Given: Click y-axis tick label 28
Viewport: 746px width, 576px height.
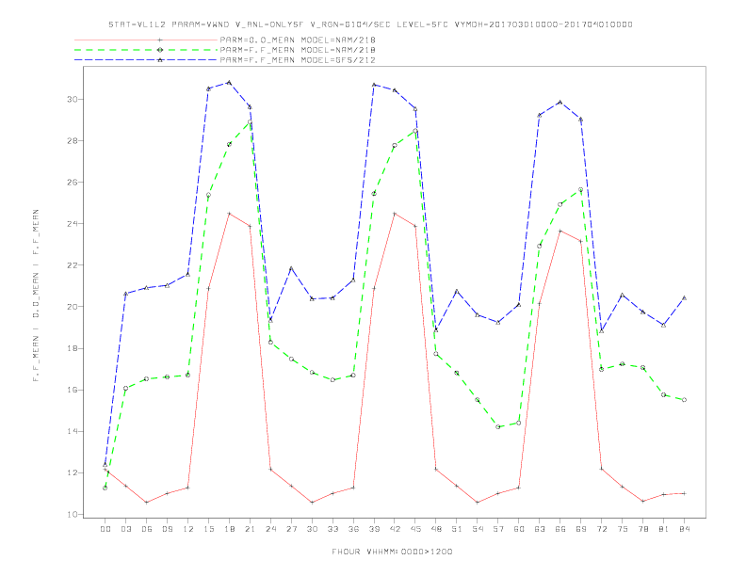Looking at the screenshot, I should coord(73,140).
